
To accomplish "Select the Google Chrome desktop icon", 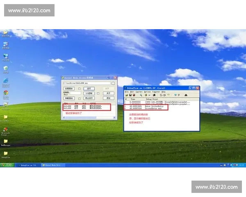I will (6, 95).
